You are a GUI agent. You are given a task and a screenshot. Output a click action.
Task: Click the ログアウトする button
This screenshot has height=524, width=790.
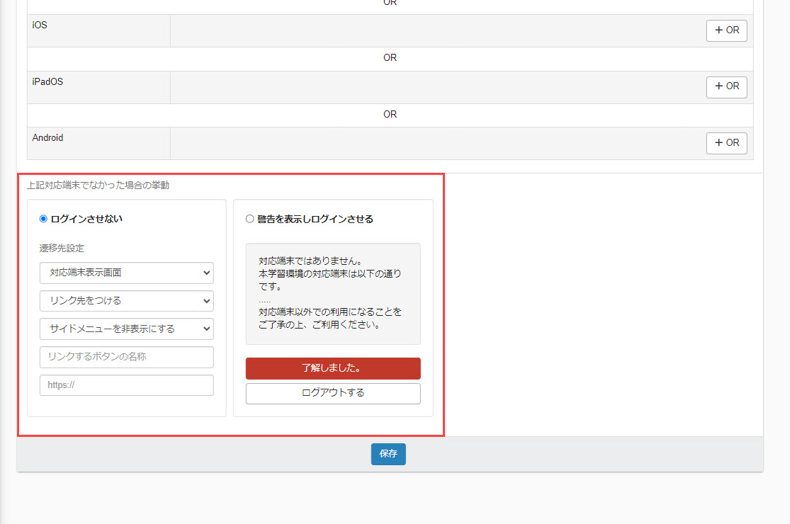click(332, 393)
